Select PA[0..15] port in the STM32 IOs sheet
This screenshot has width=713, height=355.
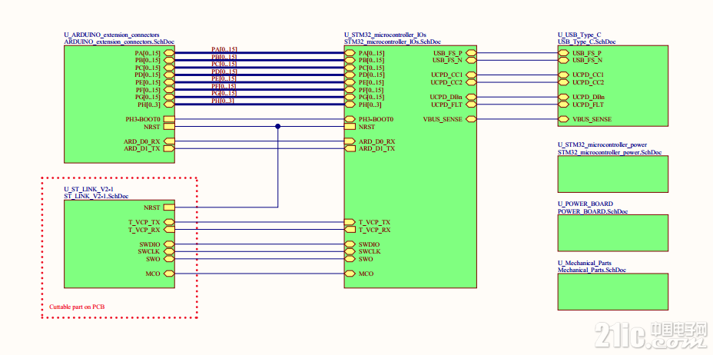pyautogui.click(x=350, y=53)
